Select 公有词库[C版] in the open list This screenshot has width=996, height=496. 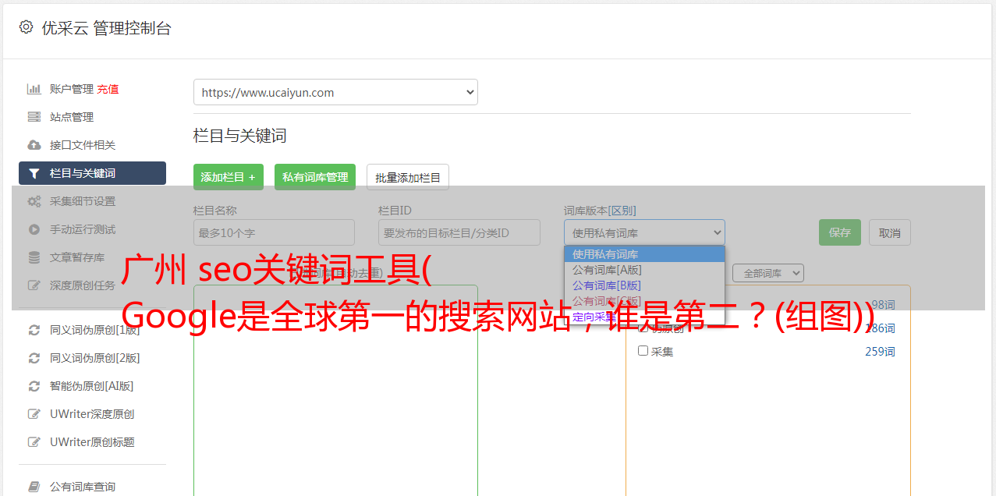pyautogui.click(x=644, y=301)
